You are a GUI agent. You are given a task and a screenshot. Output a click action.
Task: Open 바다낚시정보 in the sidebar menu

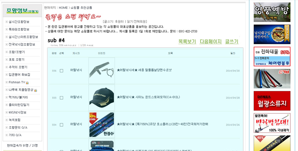pos(18,112)
